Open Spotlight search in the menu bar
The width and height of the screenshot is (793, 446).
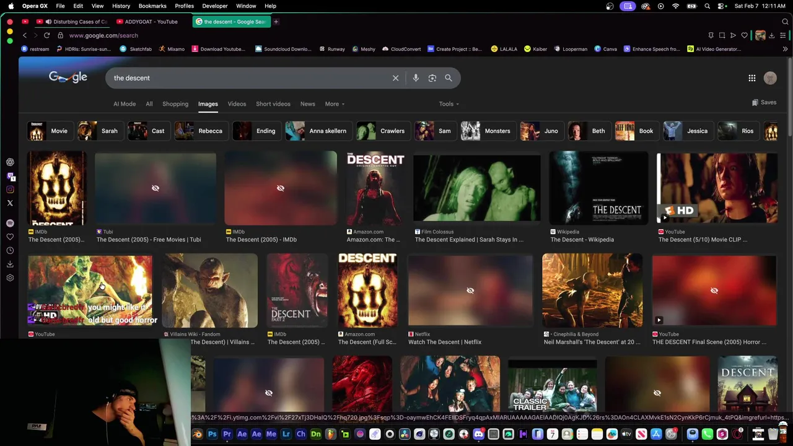[x=707, y=6]
